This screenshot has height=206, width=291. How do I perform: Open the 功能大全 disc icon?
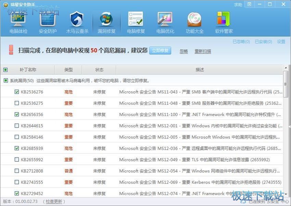coord(194,23)
